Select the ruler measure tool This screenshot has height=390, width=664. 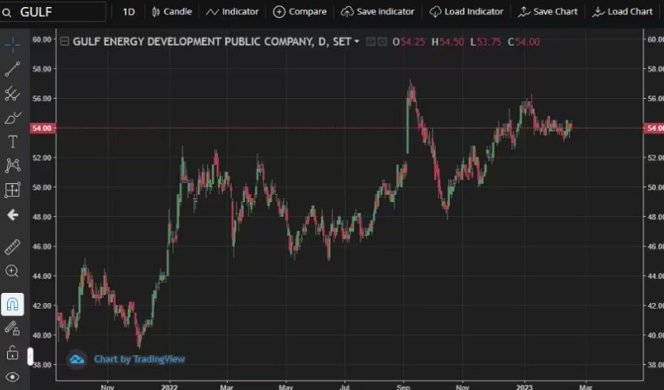coord(13,247)
